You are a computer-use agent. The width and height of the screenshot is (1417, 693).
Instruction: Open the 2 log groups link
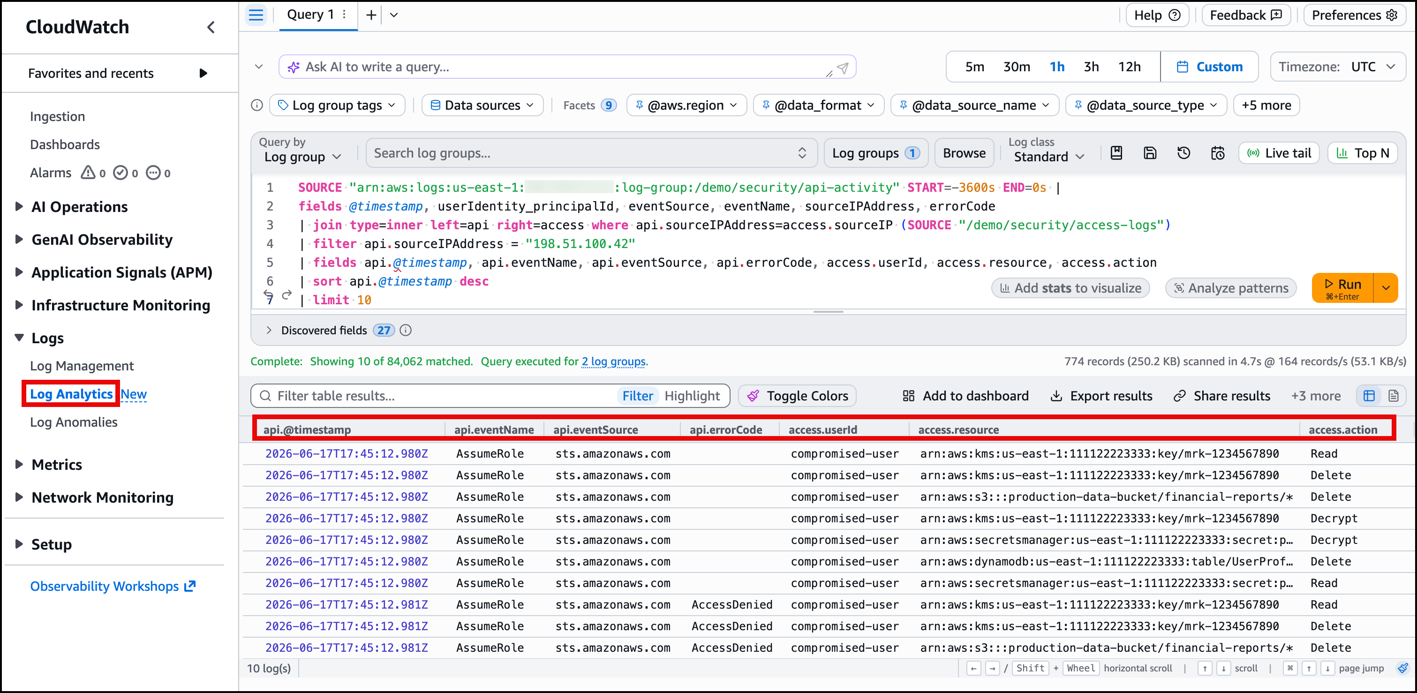click(x=613, y=362)
